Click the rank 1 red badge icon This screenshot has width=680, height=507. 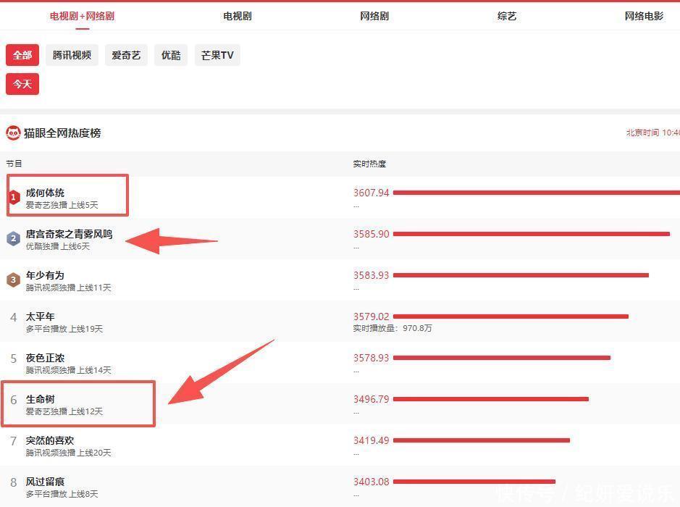13,197
